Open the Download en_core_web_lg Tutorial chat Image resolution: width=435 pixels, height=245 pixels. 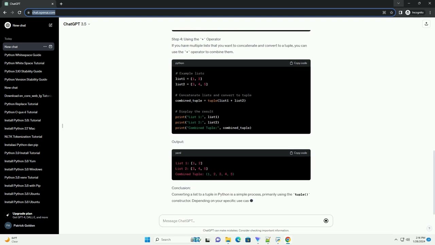(x=29, y=96)
